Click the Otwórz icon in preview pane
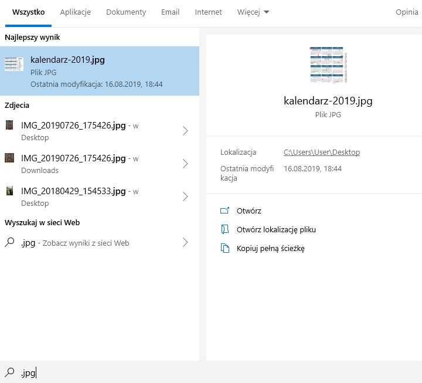422x383 pixels. coord(224,211)
